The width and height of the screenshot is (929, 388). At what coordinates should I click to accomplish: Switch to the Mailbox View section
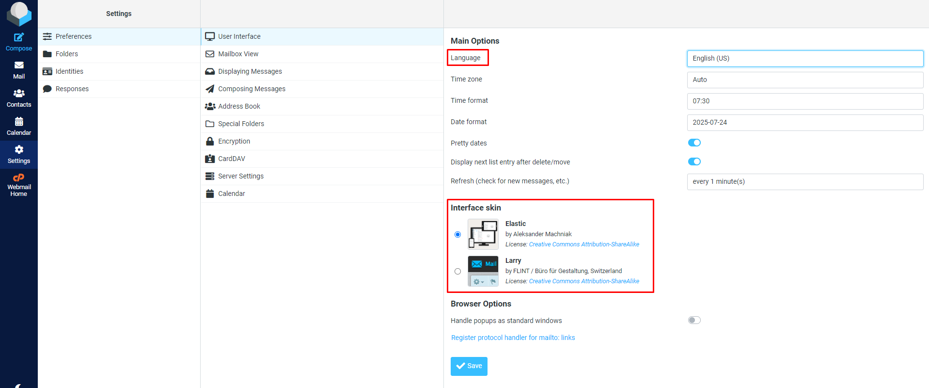(238, 54)
